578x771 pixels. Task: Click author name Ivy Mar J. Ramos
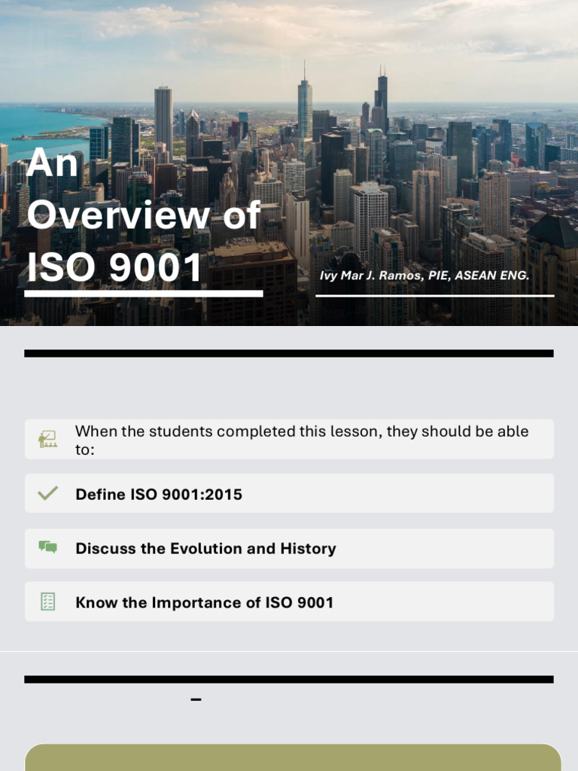point(424,276)
